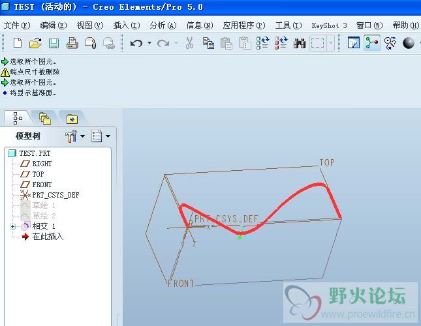The image size is (421, 326).
Task: Copy the selection with the copy icon
Action: point(208,43)
